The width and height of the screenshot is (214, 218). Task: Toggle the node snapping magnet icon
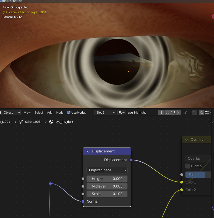(201, 113)
